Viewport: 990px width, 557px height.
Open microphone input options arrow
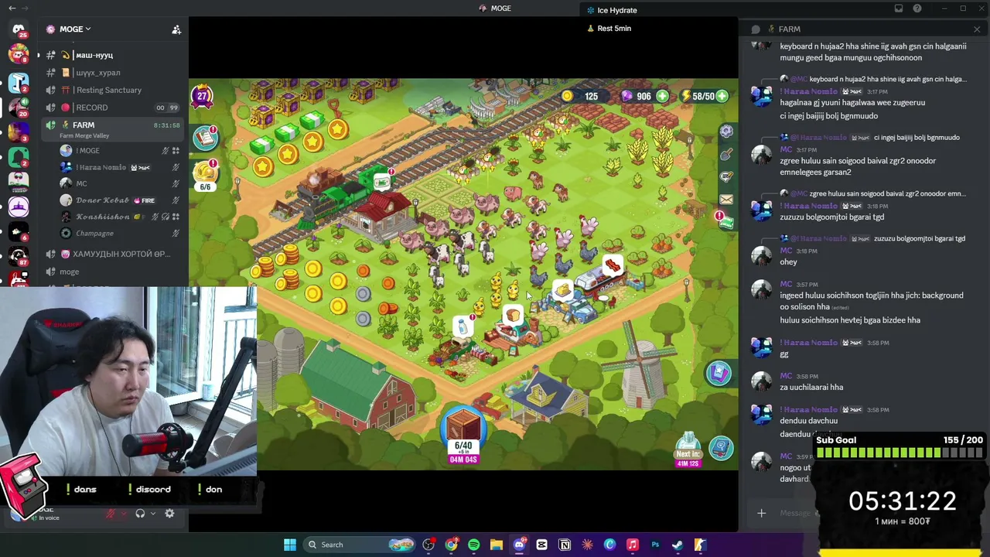point(123,514)
